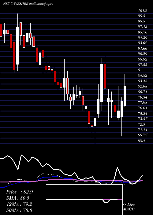This screenshot has width=153, height=215.
Task: Click the 'Price : 82.9' readout
Action: tap(19, 192)
